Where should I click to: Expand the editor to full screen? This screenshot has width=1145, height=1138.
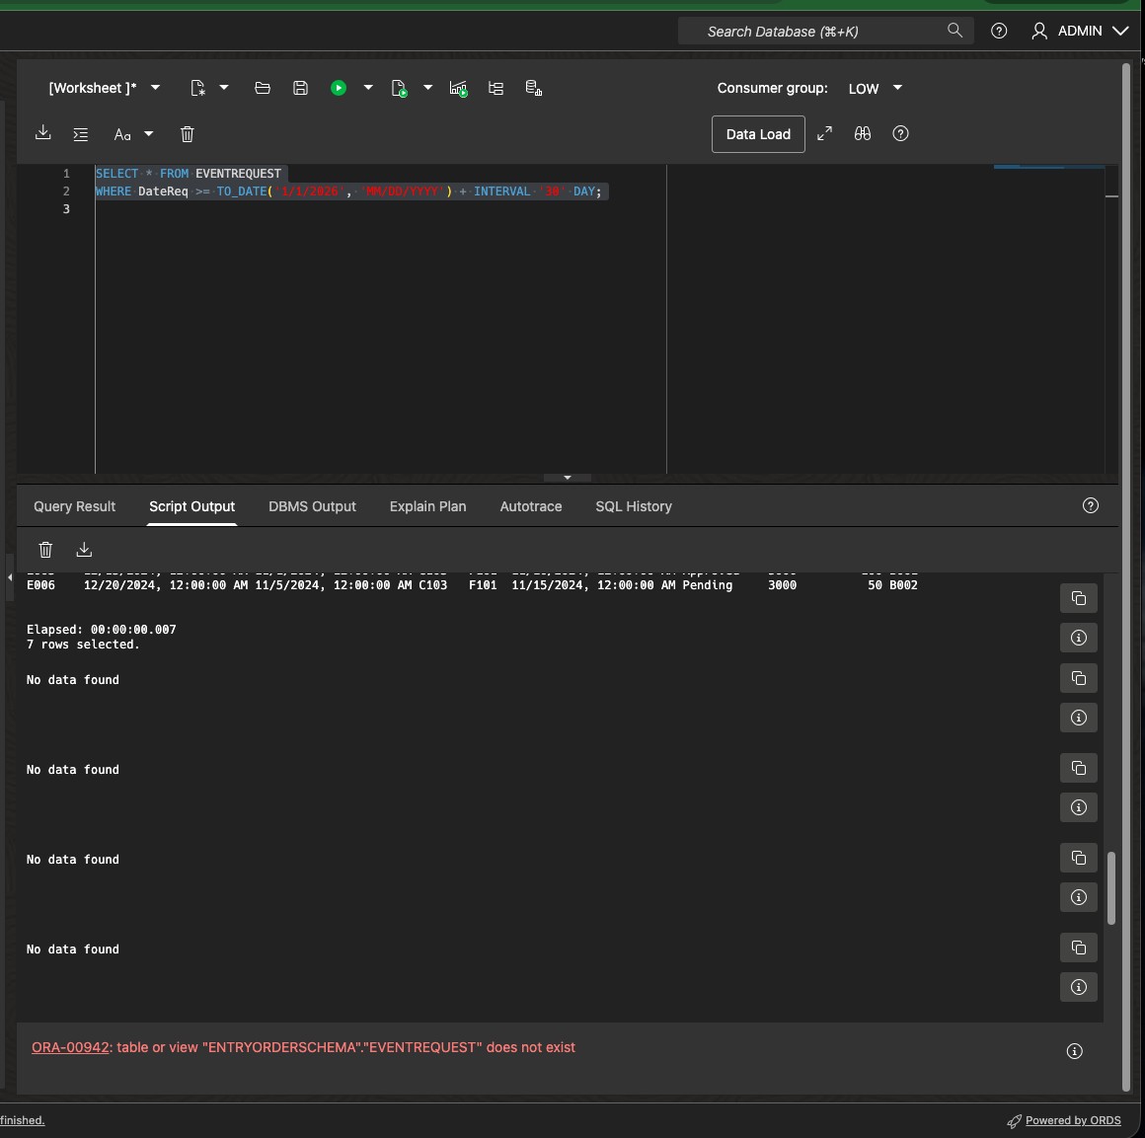pos(824,133)
